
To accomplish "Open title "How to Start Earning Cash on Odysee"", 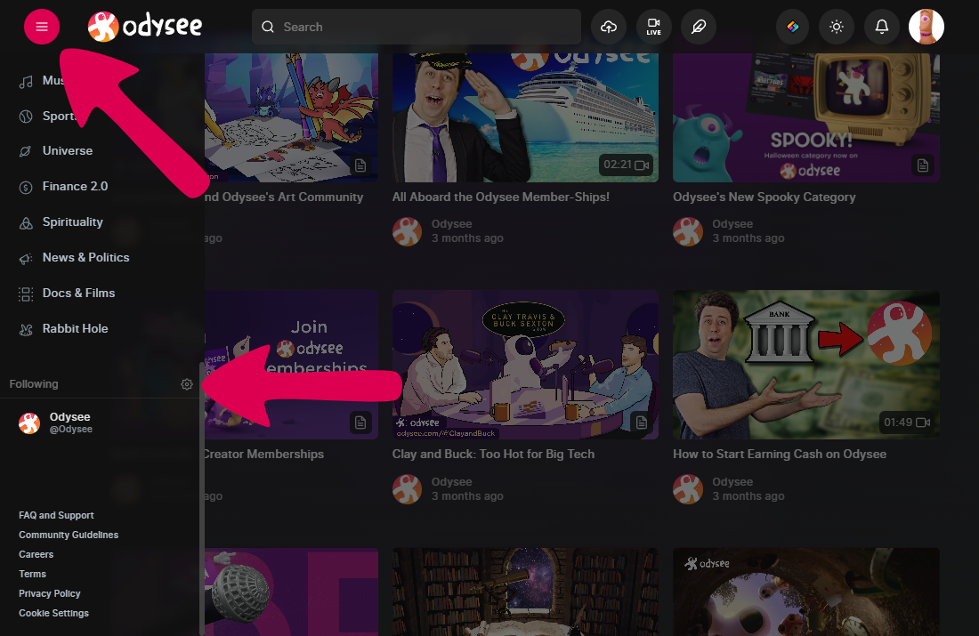I will (780, 455).
